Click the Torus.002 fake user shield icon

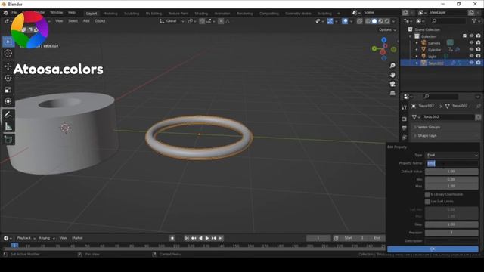478,117
